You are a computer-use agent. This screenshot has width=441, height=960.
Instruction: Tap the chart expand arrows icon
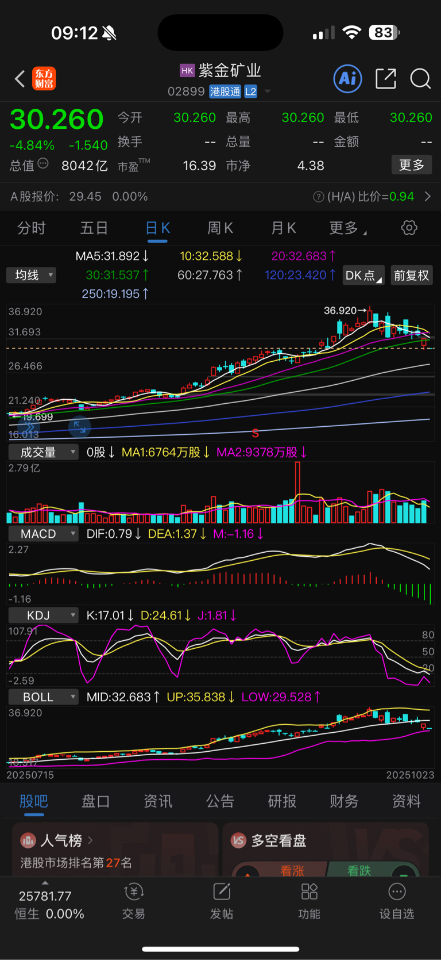80,427
